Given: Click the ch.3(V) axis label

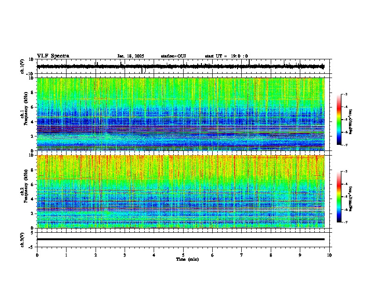Looking at the screenshot, I should (x=22, y=240).
